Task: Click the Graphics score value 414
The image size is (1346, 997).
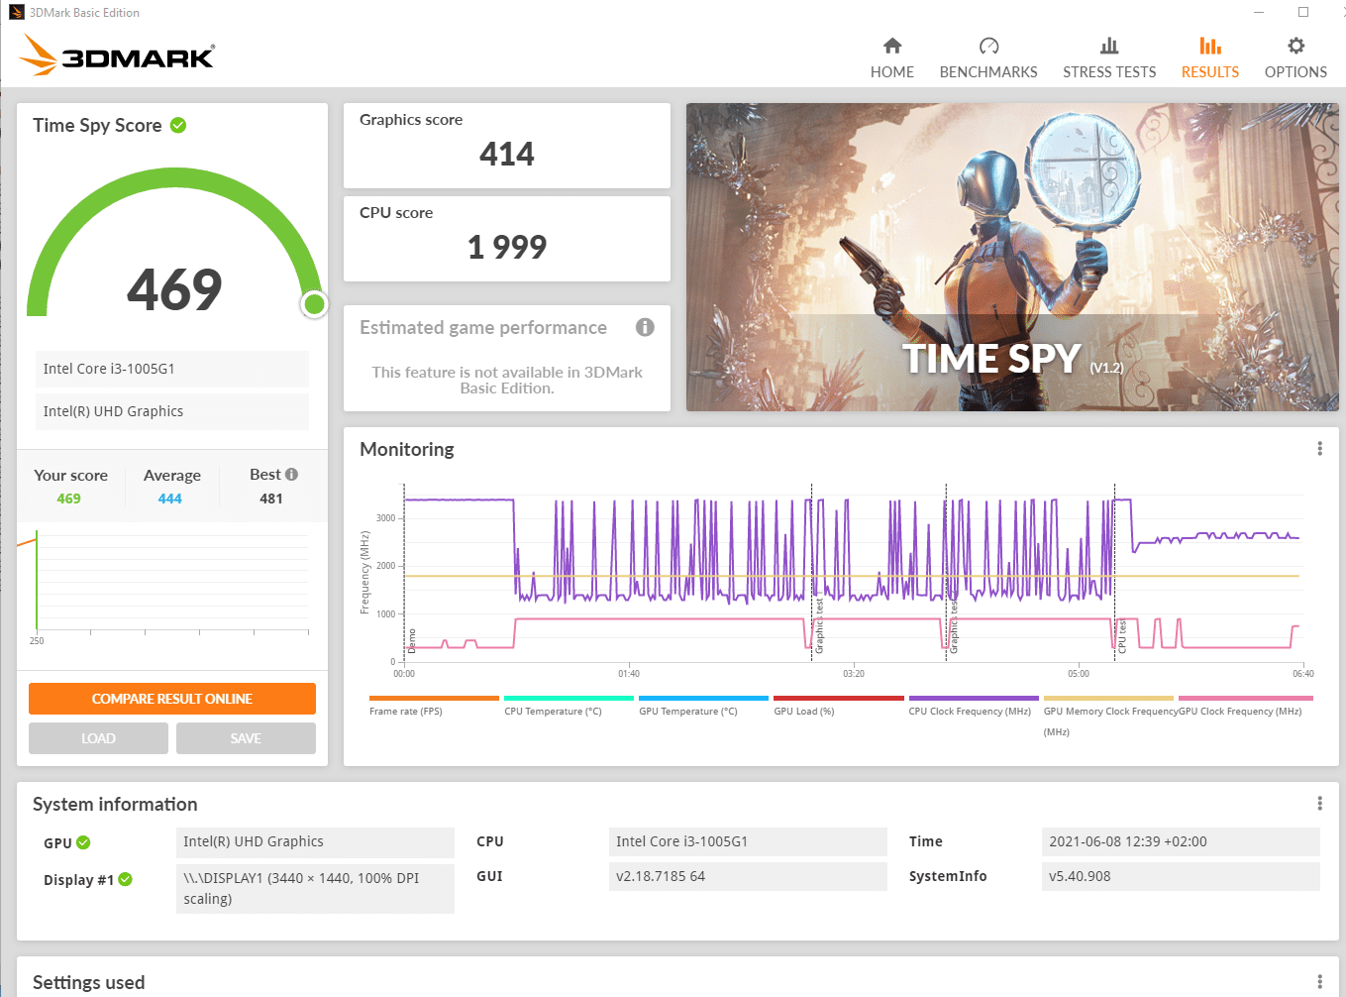Action: click(x=506, y=154)
